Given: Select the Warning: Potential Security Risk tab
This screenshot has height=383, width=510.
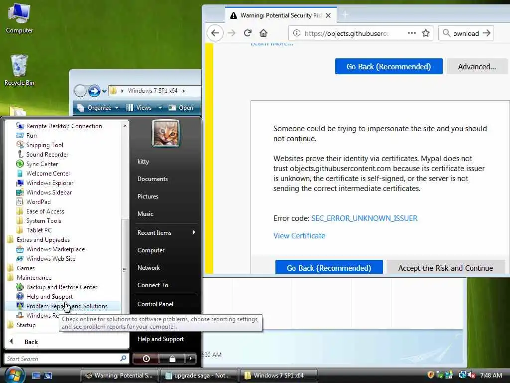Looking at the screenshot, I should (280, 15).
